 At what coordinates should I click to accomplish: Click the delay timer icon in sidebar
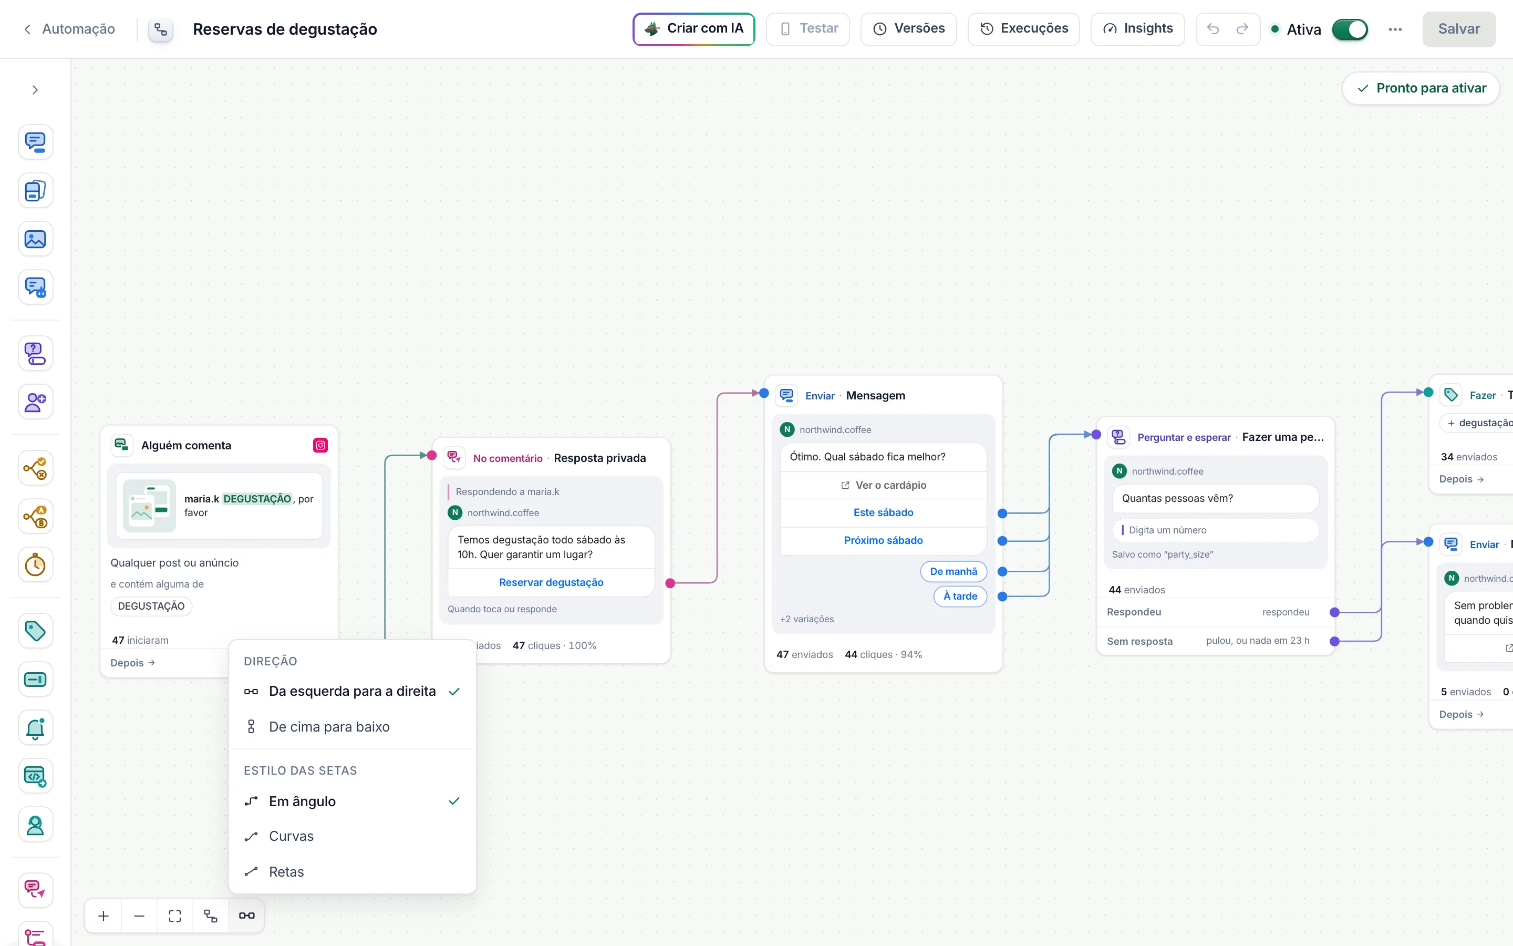pyautogui.click(x=35, y=565)
